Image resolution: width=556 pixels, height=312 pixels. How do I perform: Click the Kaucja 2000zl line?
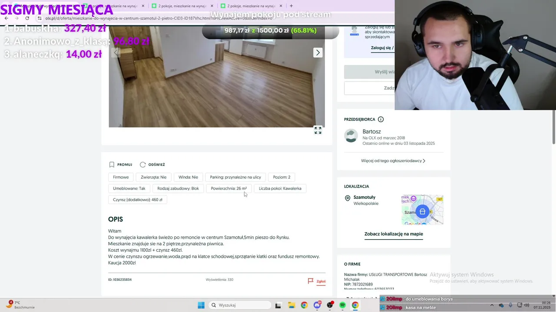(x=122, y=263)
